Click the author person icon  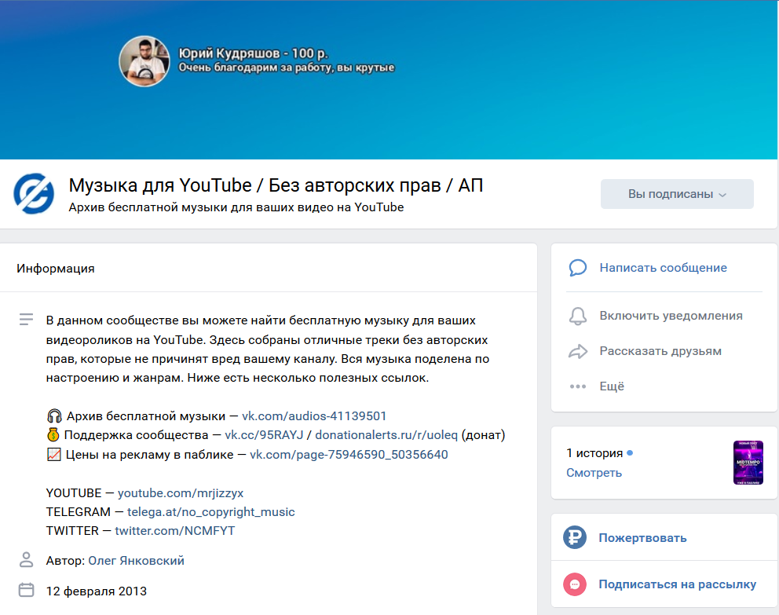27,560
